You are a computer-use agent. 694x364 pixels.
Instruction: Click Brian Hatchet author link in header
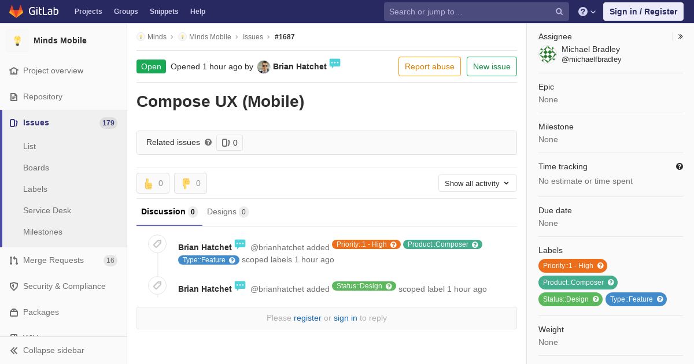tap(300, 66)
